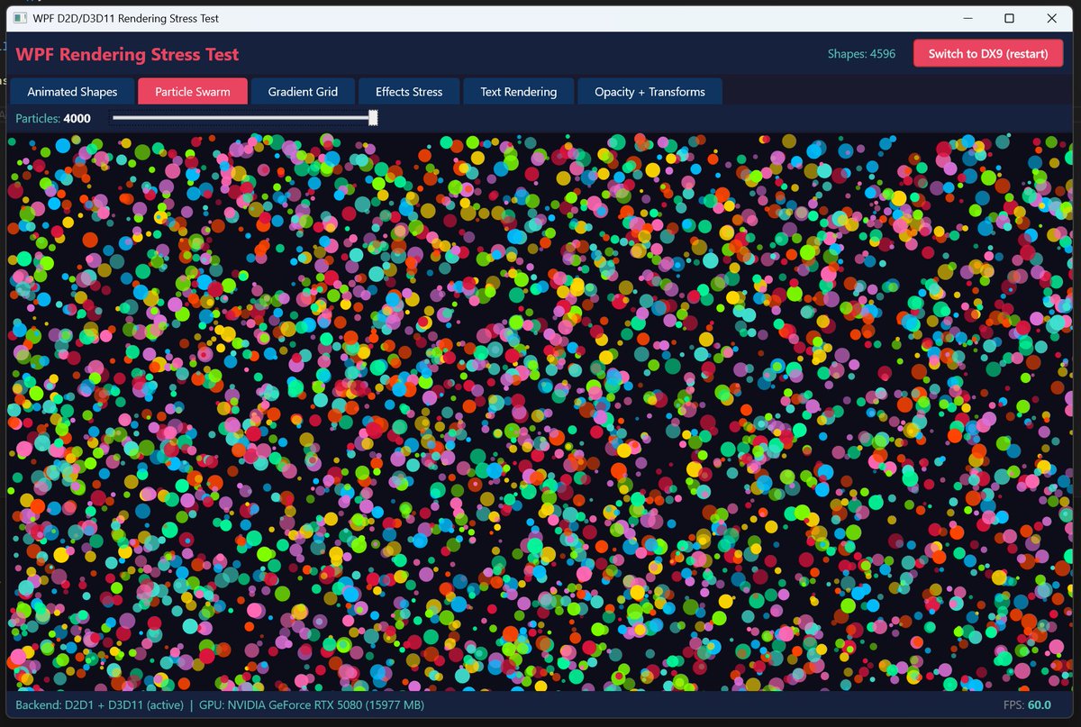This screenshot has width=1081, height=727.
Task: Click the Backend: D2D1 + D3D11 status text
Action: 99,704
